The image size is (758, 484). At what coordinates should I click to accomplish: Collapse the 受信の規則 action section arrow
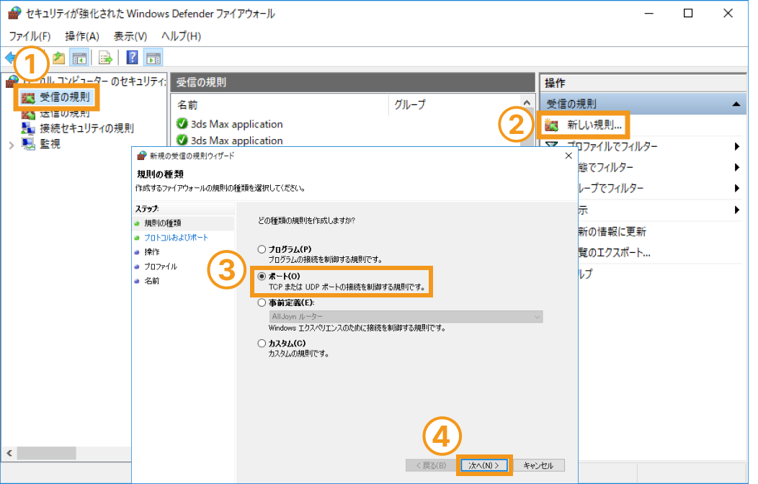click(736, 104)
